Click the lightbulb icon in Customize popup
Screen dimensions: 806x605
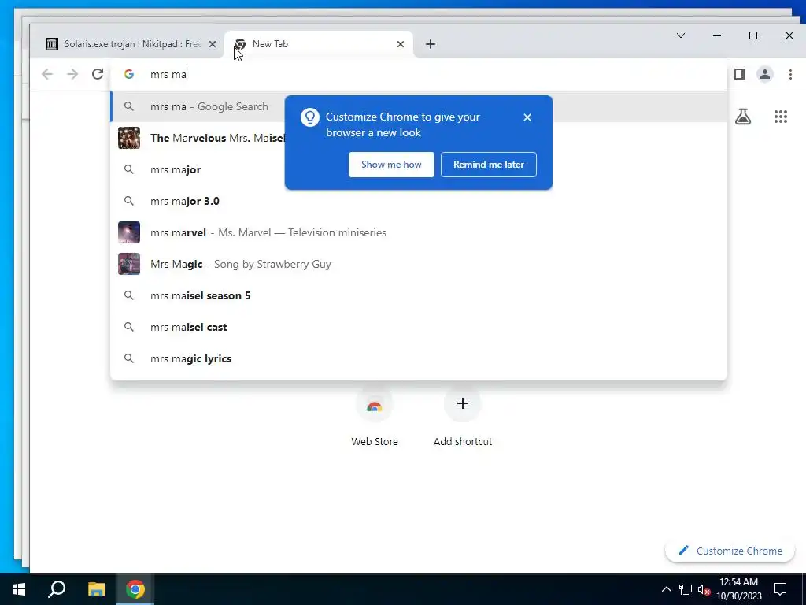pos(310,117)
